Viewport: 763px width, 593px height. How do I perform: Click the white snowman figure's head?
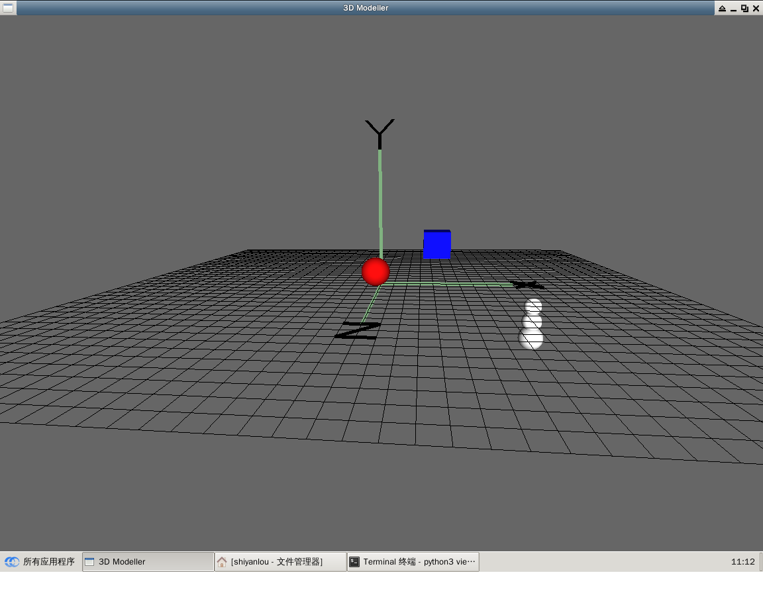click(533, 306)
